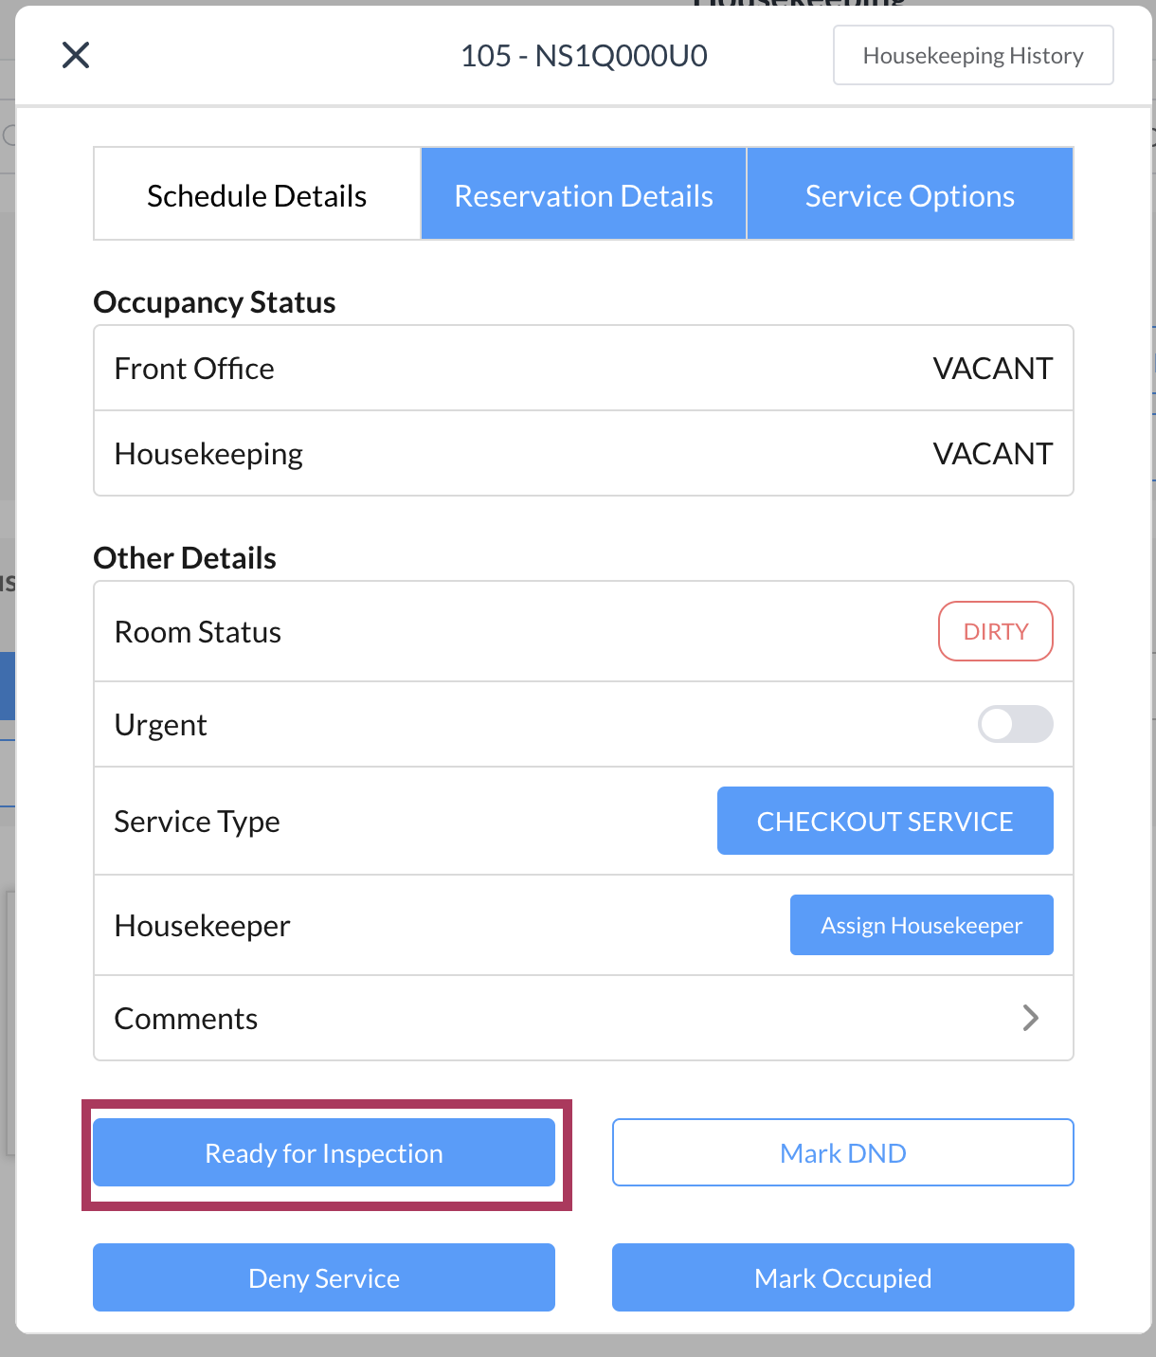Select the Front Office VACANT value
Image resolution: width=1156 pixels, height=1357 pixels.
click(x=992, y=369)
